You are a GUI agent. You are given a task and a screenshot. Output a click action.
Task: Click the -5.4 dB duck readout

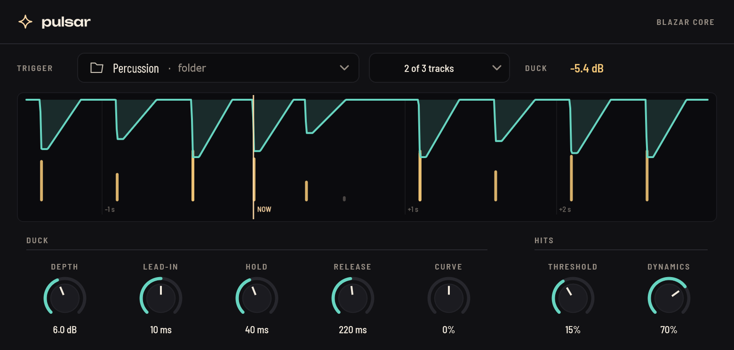587,69
